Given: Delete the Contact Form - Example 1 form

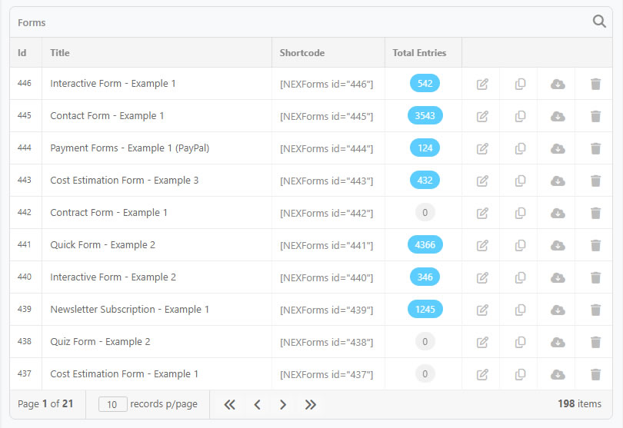Looking at the screenshot, I should (595, 116).
